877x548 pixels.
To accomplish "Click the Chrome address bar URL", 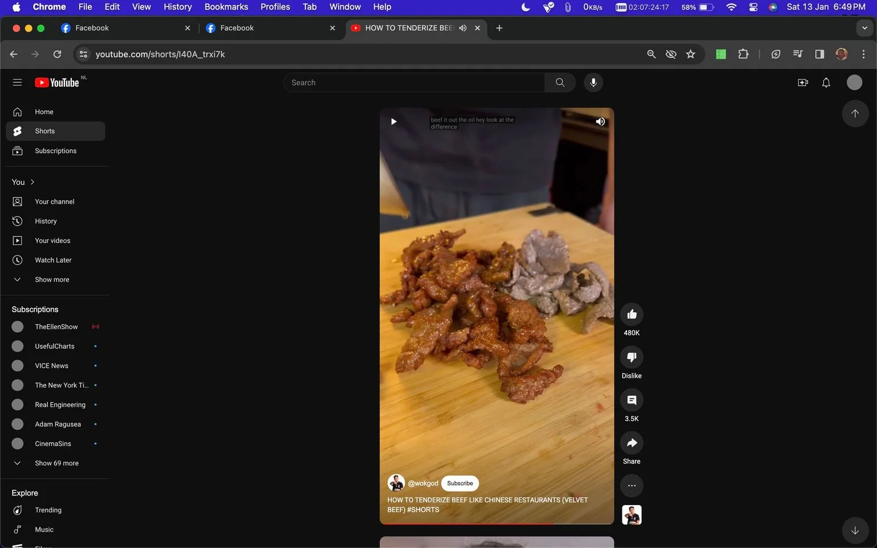I will [x=160, y=54].
